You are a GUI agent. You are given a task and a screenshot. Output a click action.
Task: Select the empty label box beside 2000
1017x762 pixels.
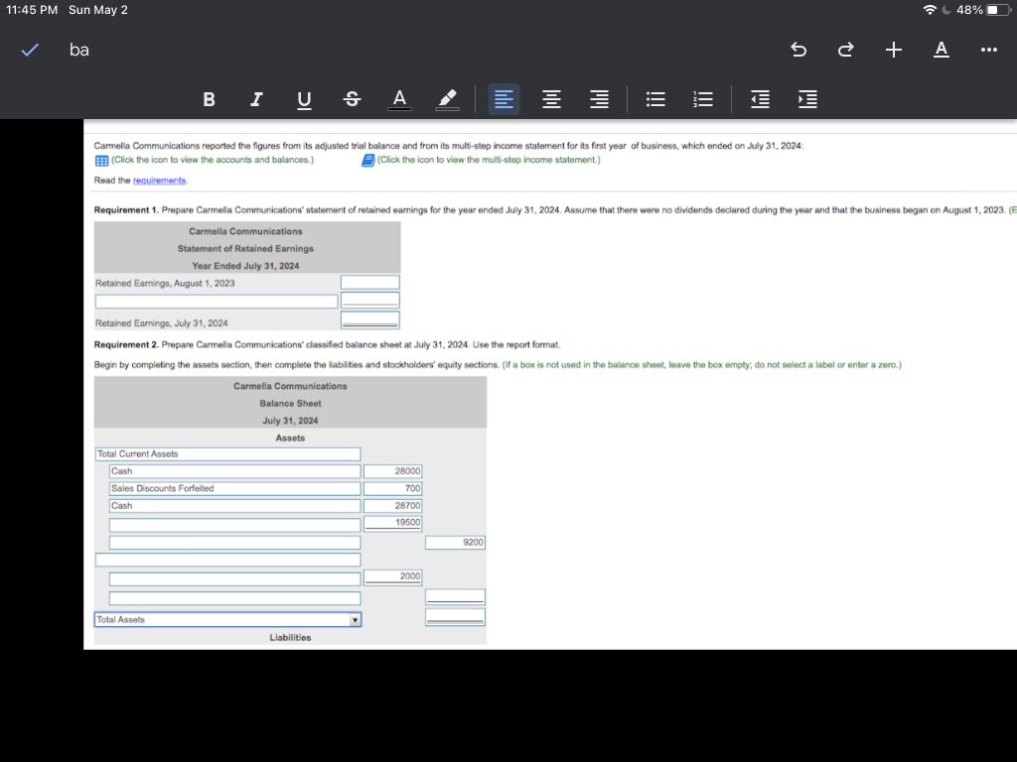pos(234,579)
